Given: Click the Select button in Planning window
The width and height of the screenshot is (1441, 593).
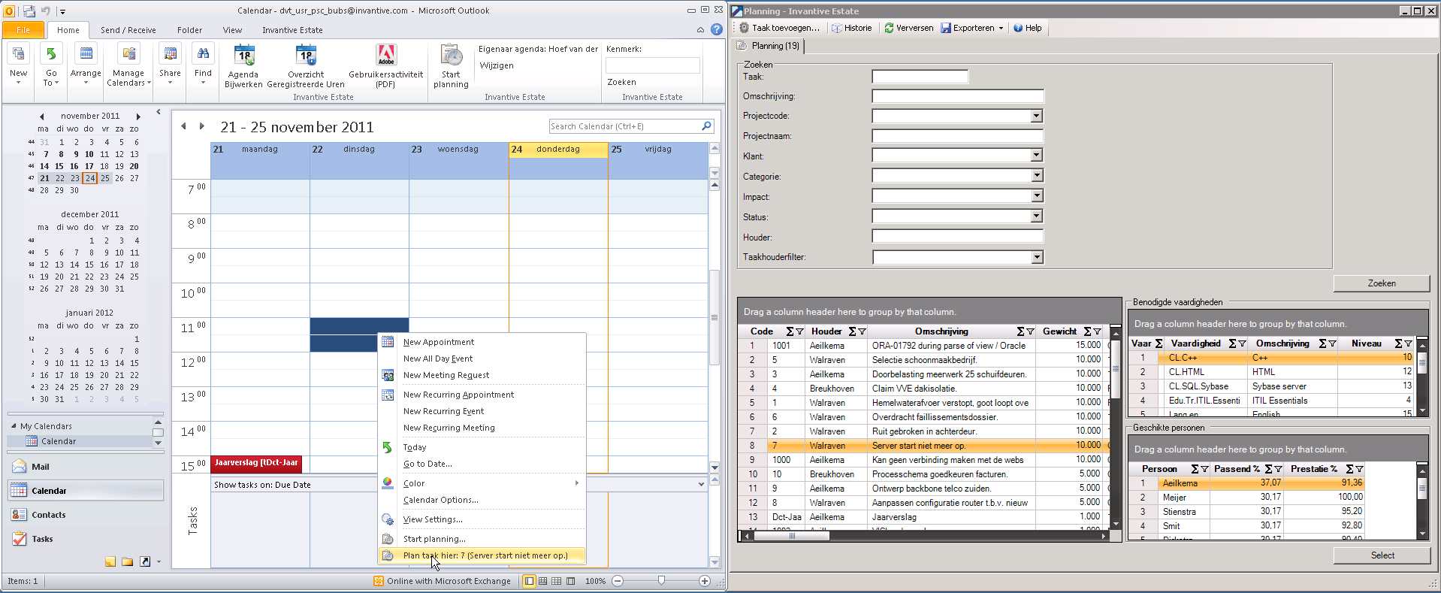Looking at the screenshot, I should coord(1382,555).
